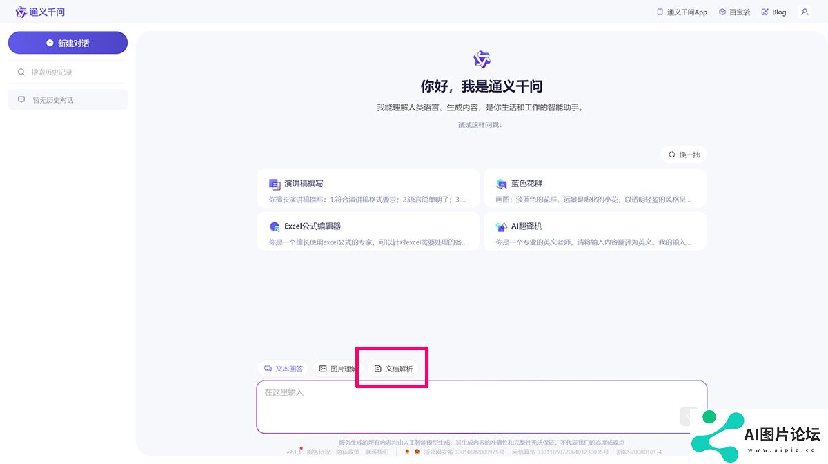Open the 服务协议 footer link
Screen dimensions: 828x464
[318, 452]
